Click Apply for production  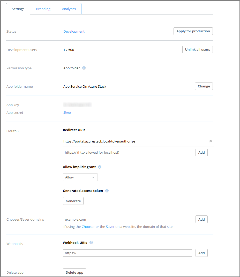(193, 31)
